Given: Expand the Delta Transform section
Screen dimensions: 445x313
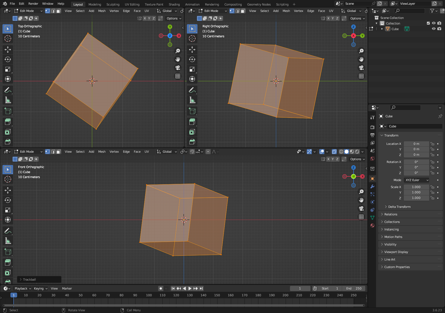Looking at the screenshot, I should pyautogui.click(x=399, y=207).
